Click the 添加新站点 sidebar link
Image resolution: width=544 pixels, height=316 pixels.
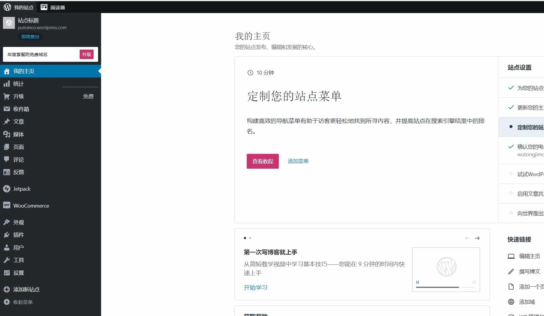click(x=51, y=289)
